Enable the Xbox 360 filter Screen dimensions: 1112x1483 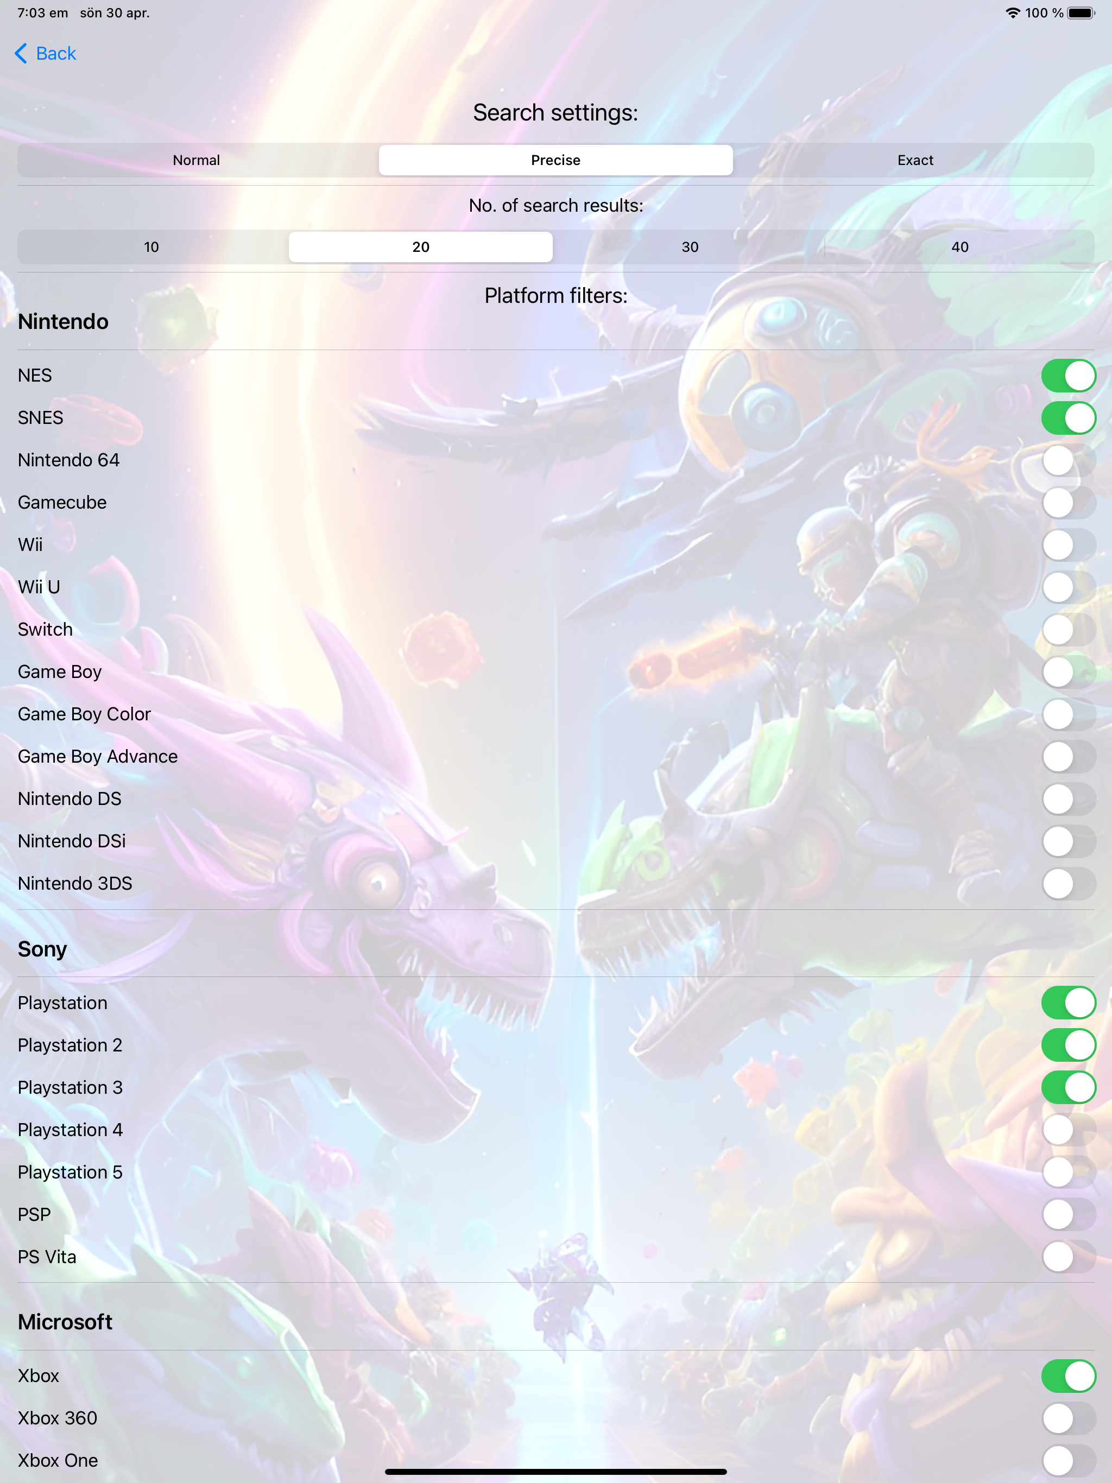[1069, 1418]
